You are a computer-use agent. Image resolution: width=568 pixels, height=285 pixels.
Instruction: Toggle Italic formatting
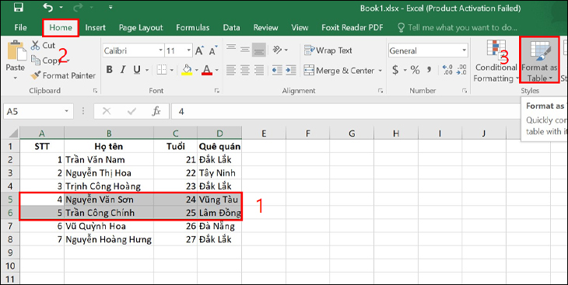click(122, 69)
